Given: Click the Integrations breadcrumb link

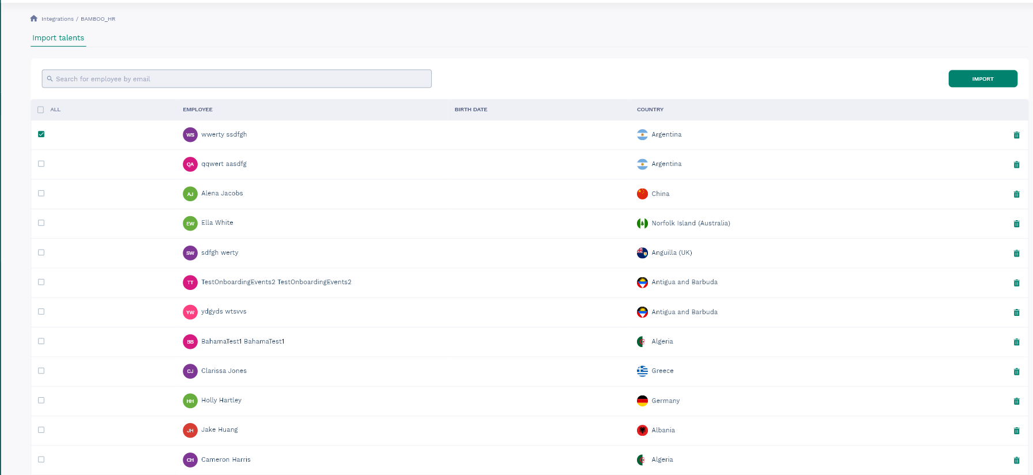Looking at the screenshot, I should (x=58, y=19).
